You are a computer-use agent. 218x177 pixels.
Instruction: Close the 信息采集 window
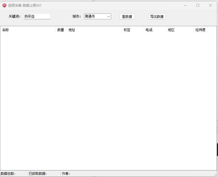(x=211, y=5)
